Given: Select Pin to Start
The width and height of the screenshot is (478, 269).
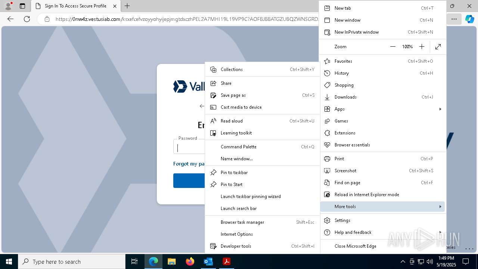Looking at the screenshot, I should pos(263,185).
